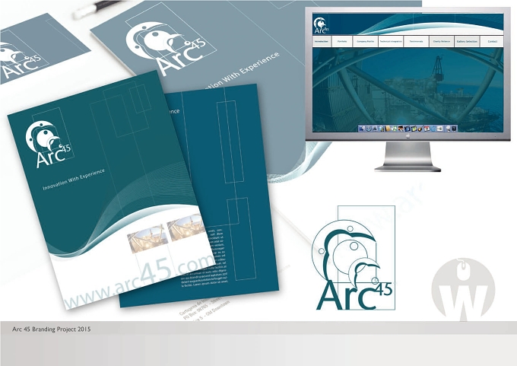Open the iCal calendar icon in the dock
The height and width of the screenshot is (366, 517).
(x=427, y=129)
